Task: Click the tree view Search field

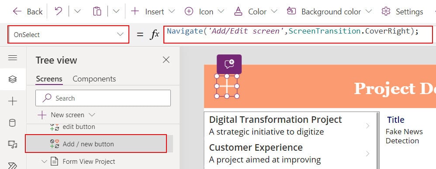Action: coord(103,98)
